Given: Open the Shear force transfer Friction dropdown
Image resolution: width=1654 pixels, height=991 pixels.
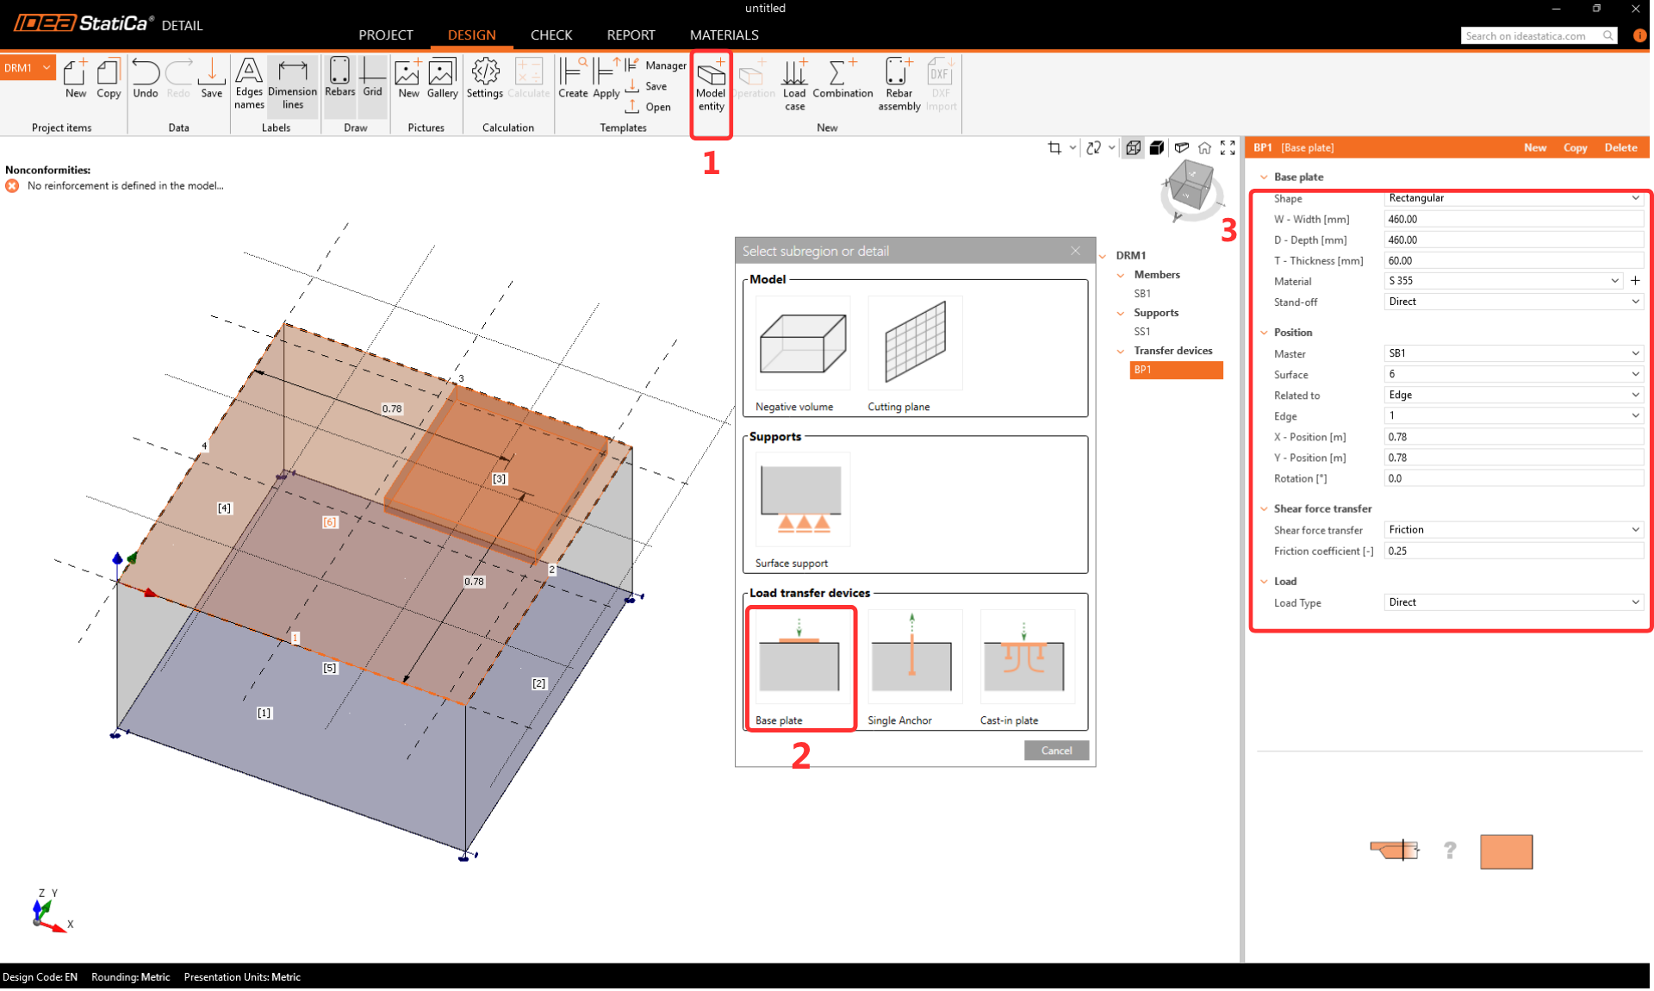Looking at the screenshot, I should point(1513,530).
